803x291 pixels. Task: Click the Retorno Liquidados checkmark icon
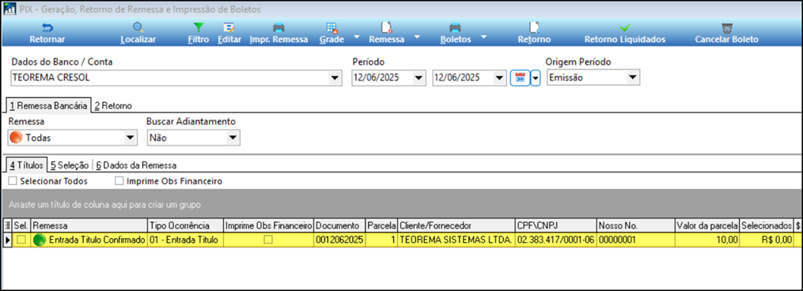[625, 28]
